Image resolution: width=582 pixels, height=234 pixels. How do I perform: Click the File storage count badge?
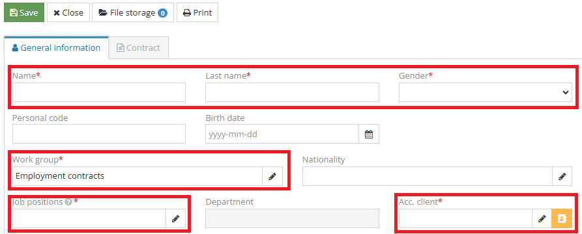click(x=162, y=13)
